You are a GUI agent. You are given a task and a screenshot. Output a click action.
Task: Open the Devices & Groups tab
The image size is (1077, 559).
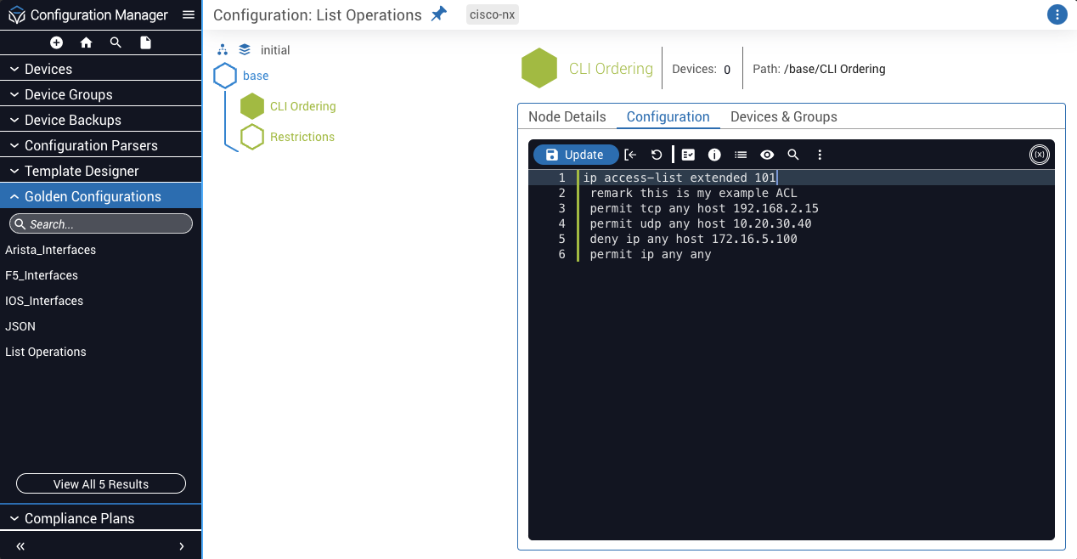(x=783, y=117)
